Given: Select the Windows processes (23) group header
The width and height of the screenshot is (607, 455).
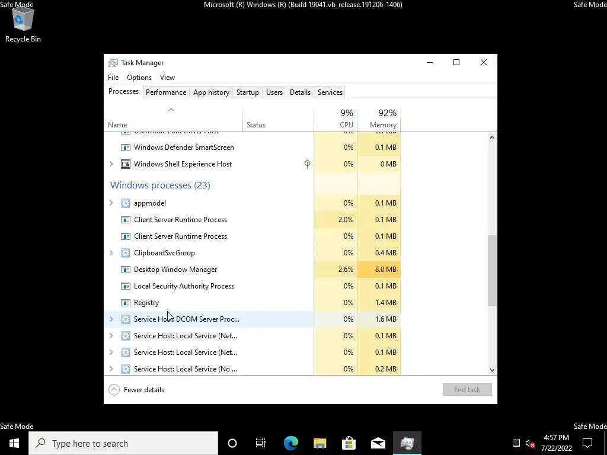Looking at the screenshot, I should [160, 185].
